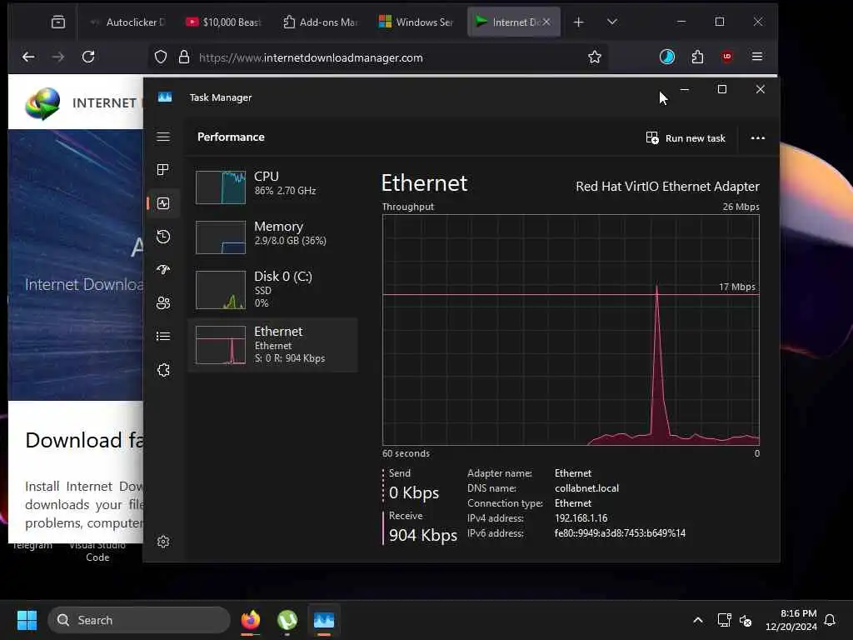Click Firefox tracking protection shield icon
The height and width of the screenshot is (640, 853).
tap(161, 57)
